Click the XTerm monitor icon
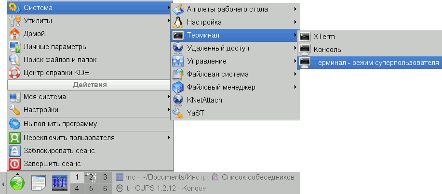442x194 pixels. pyautogui.click(x=305, y=37)
